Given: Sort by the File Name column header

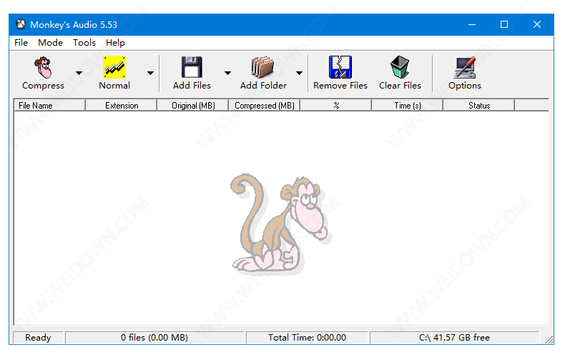Looking at the screenshot, I should 50,106.
